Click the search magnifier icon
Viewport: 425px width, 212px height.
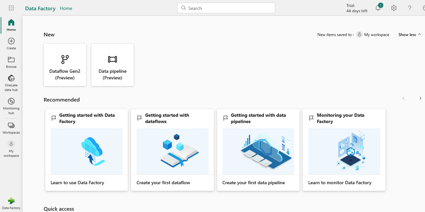tap(184, 8)
